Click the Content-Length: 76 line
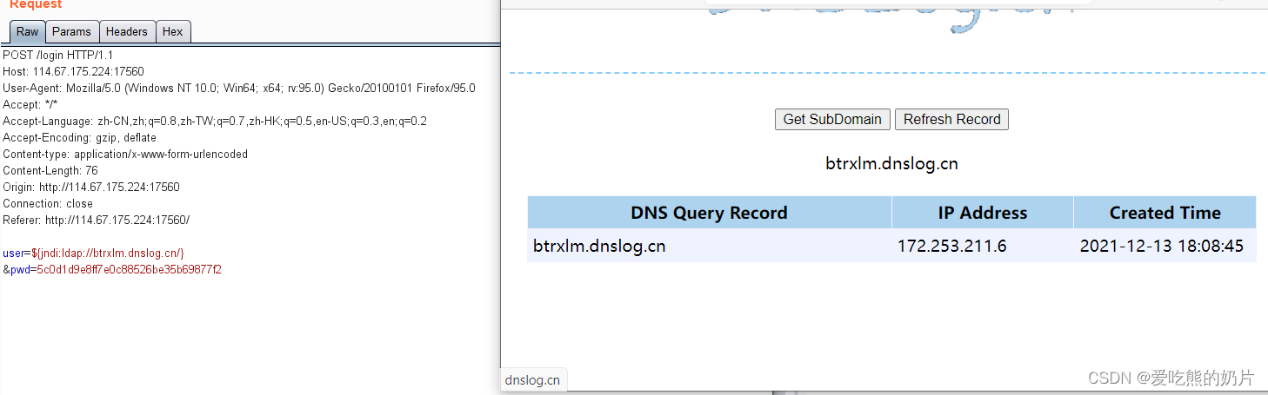1268x395 pixels. (50, 171)
